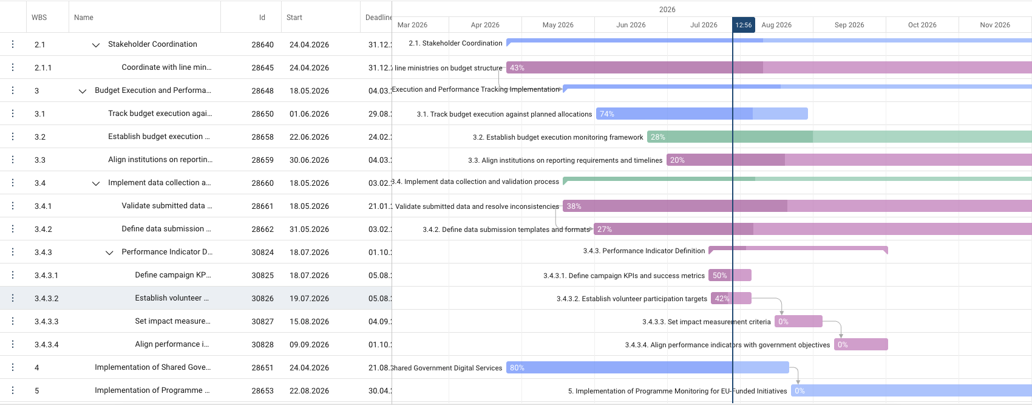Click the Name column header
The height and width of the screenshot is (405, 1032).
tap(84, 18)
